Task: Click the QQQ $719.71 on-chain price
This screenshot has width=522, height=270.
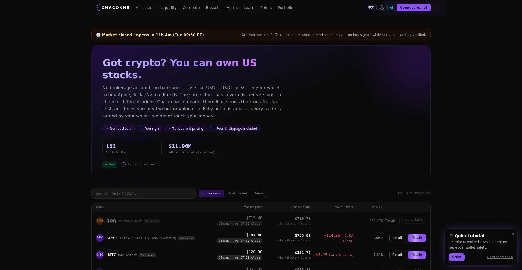Action: pos(303,219)
